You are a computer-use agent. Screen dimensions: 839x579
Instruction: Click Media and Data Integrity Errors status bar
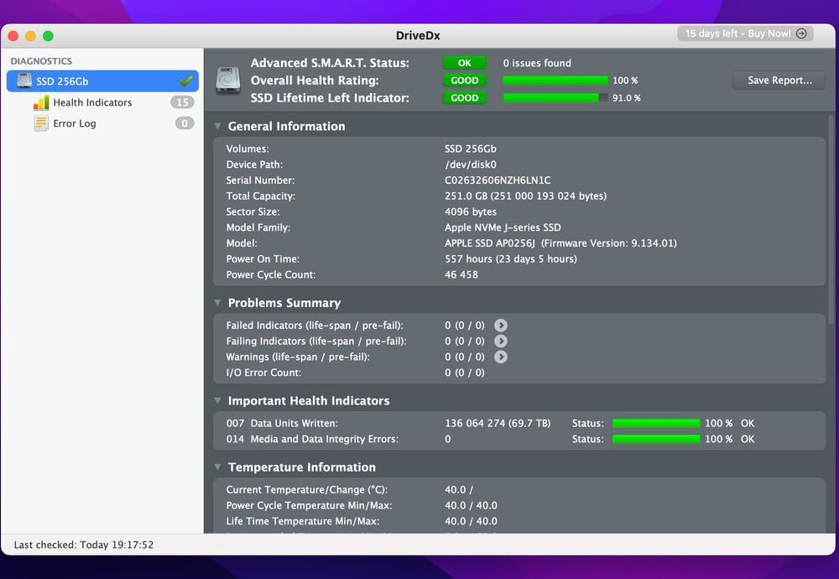coord(656,439)
